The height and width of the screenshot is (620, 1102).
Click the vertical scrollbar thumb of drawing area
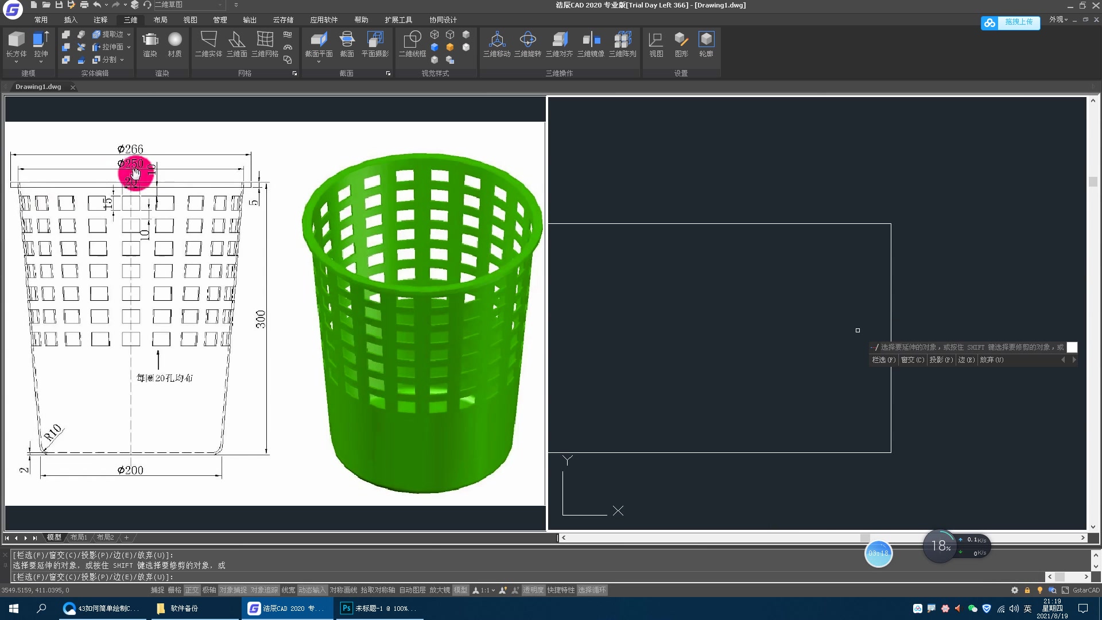tap(1093, 181)
